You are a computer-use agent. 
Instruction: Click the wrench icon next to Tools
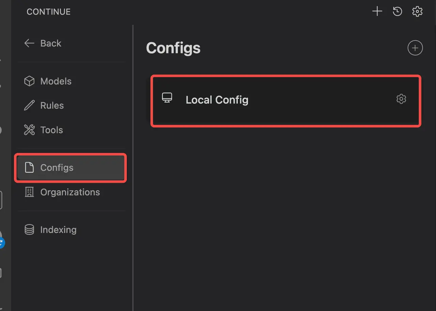(x=29, y=130)
